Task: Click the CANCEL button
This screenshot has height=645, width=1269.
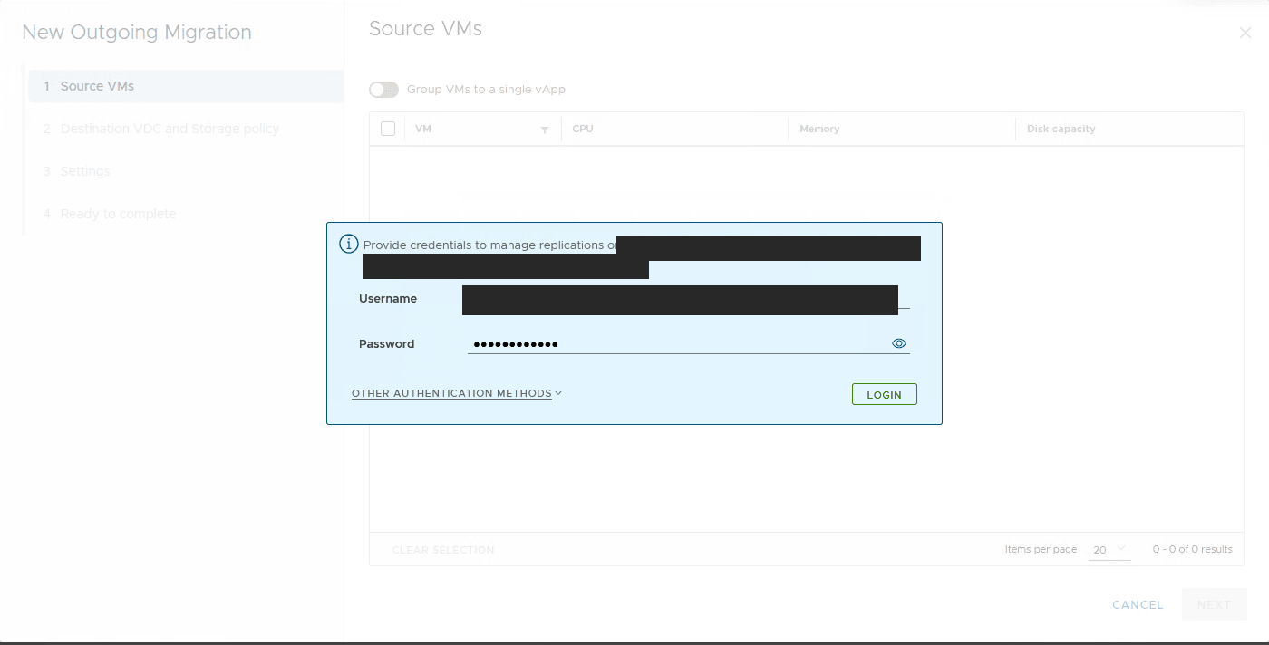Action: pyautogui.click(x=1138, y=604)
